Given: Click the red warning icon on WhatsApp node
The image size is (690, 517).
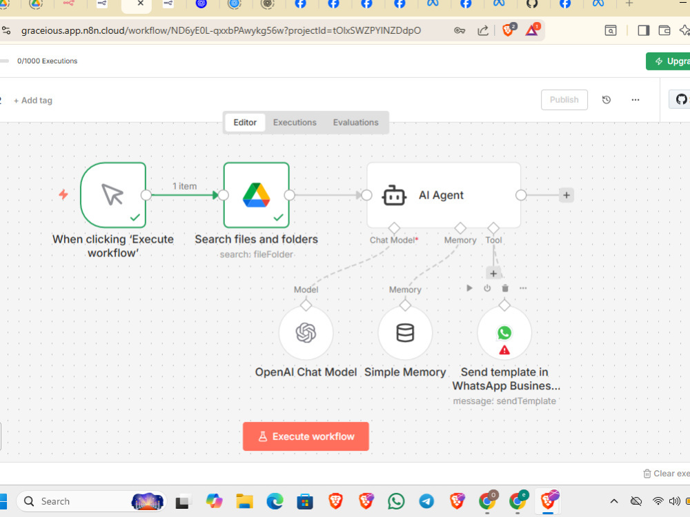Looking at the screenshot, I should pos(504,350).
